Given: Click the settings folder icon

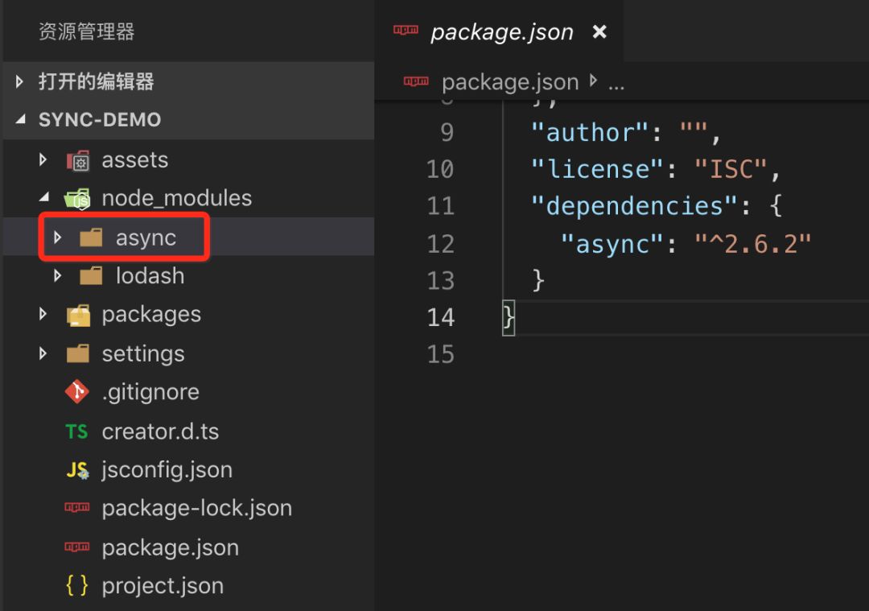Looking at the screenshot, I should (77, 353).
